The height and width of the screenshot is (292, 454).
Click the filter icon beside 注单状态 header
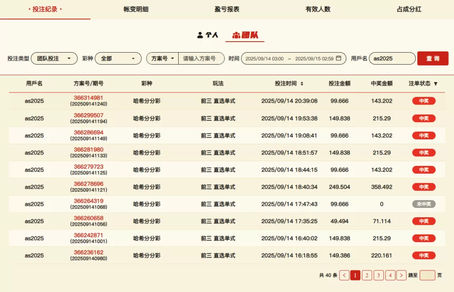click(435, 84)
